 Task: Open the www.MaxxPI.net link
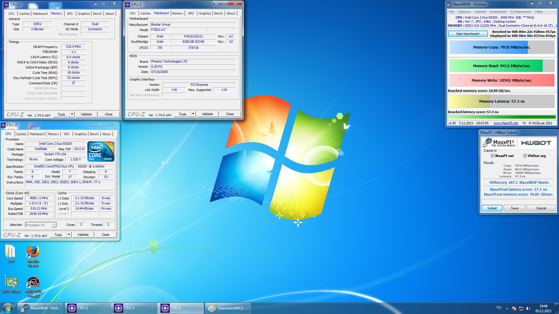coord(506,123)
